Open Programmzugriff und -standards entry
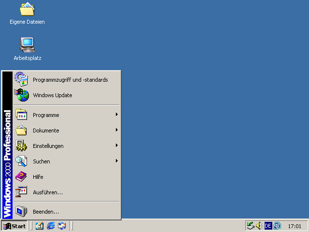The image size is (309, 232). (x=67, y=79)
